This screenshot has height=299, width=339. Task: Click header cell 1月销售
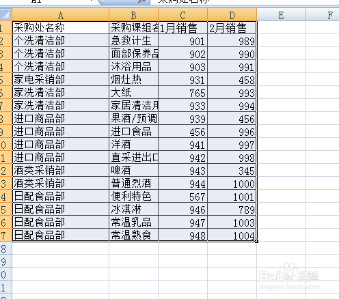183,28
